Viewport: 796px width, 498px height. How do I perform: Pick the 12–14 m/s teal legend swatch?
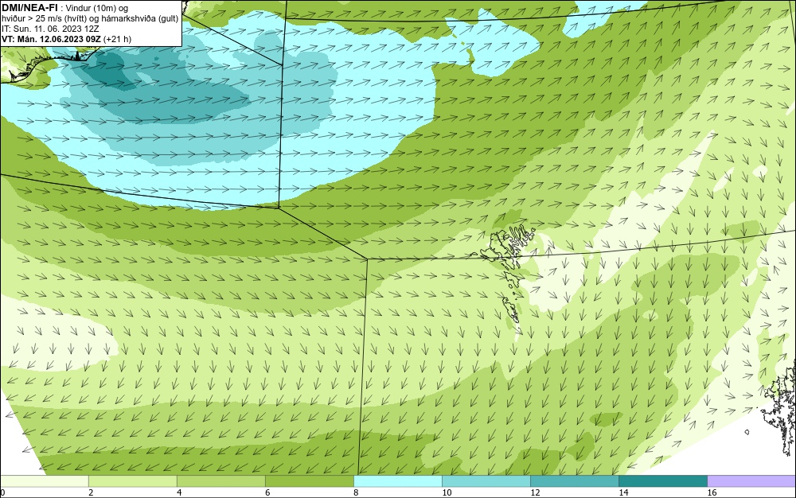coord(574,481)
